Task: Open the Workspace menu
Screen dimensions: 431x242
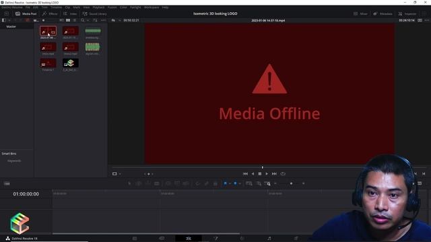Action: pyautogui.click(x=152, y=7)
